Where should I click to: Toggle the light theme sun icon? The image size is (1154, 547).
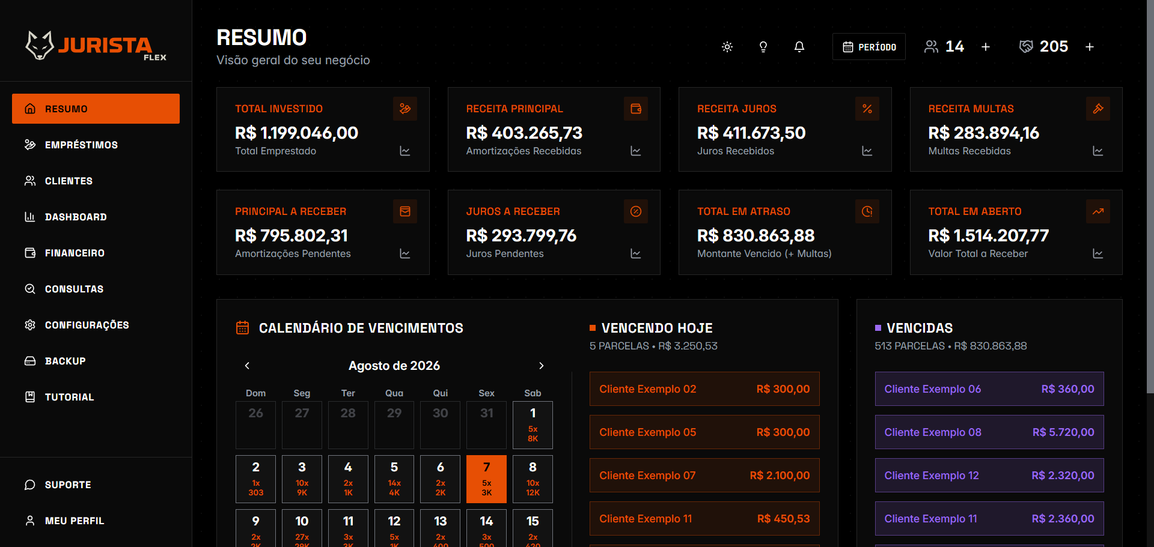pyautogui.click(x=727, y=47)
